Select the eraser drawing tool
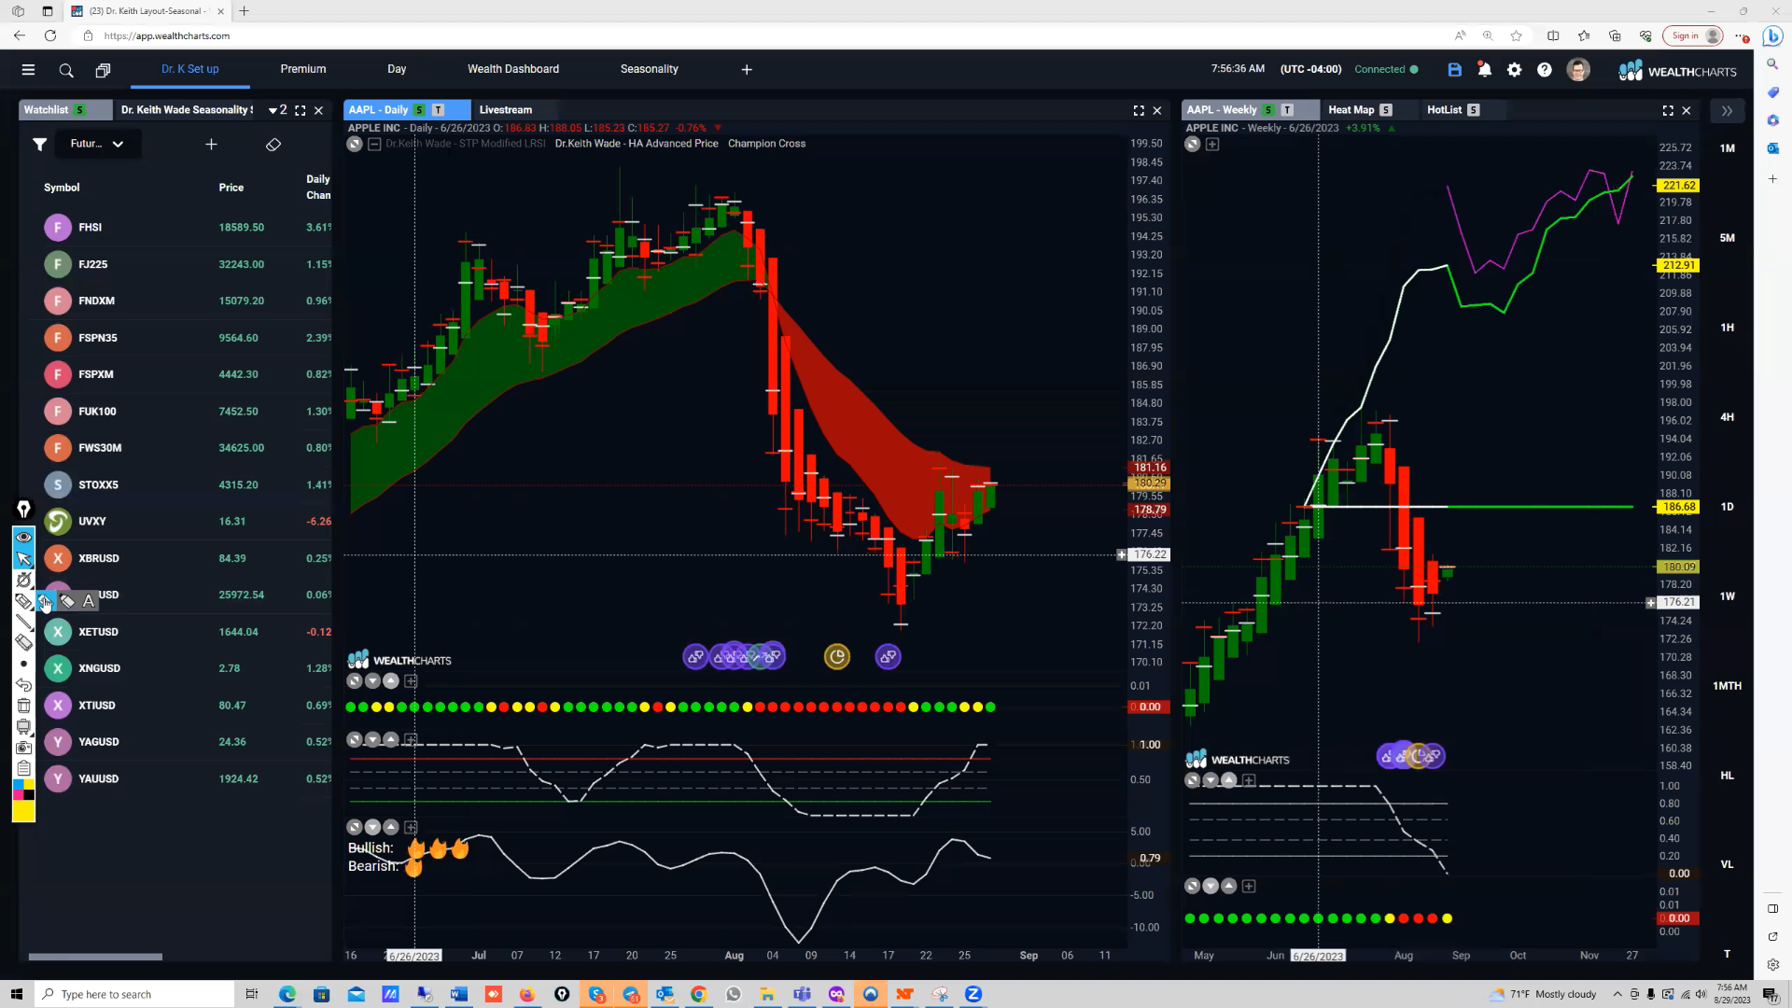1792x1008 pixels. tap(24, 642)
